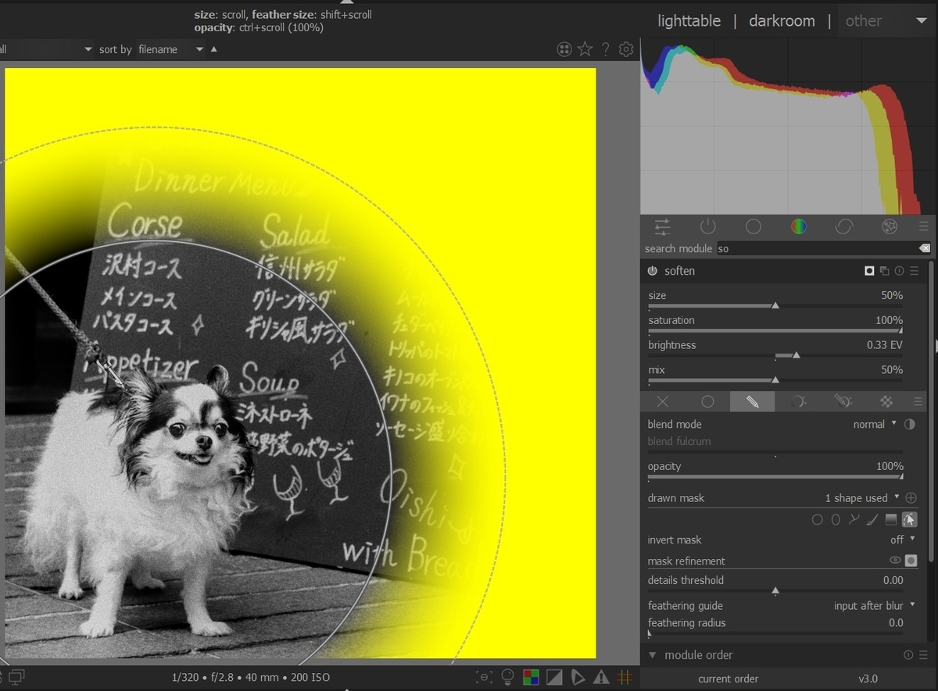Screen dimensions: 938x691
Task: Add circle shape to drawn mask
Action: [x=817, y=519]
